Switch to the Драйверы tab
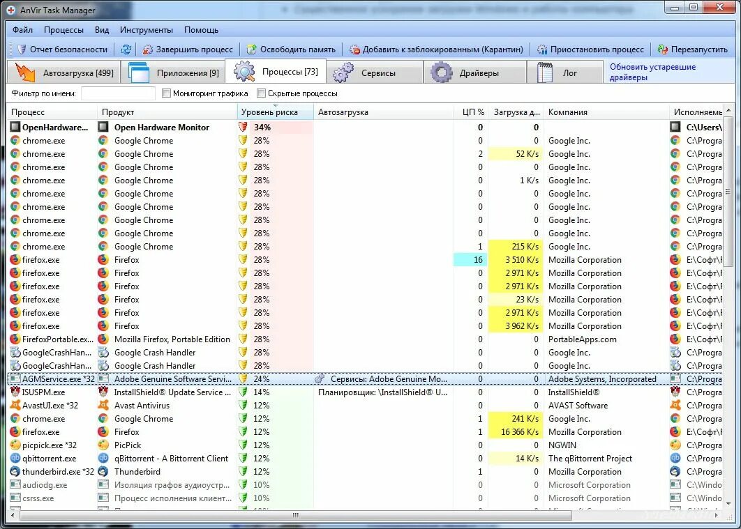This screenshot has height=529, width=741. click(x=475, y=72)
